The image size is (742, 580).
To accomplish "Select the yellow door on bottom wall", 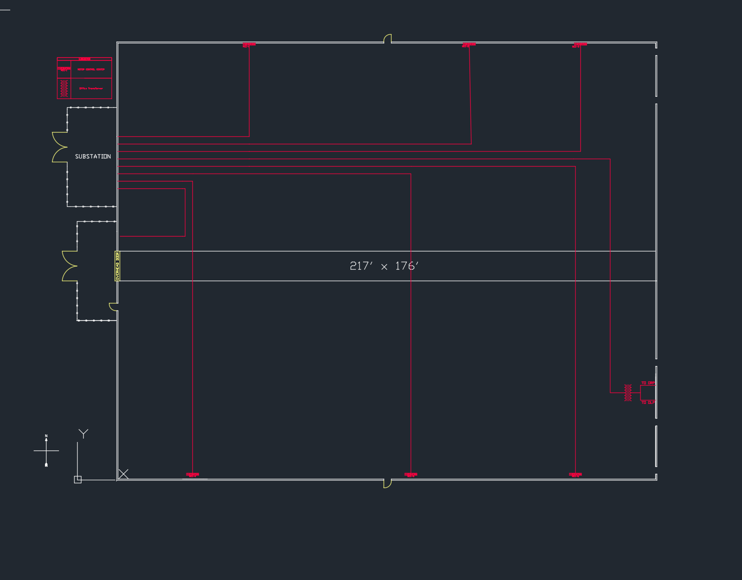I will tap(388, 484).
